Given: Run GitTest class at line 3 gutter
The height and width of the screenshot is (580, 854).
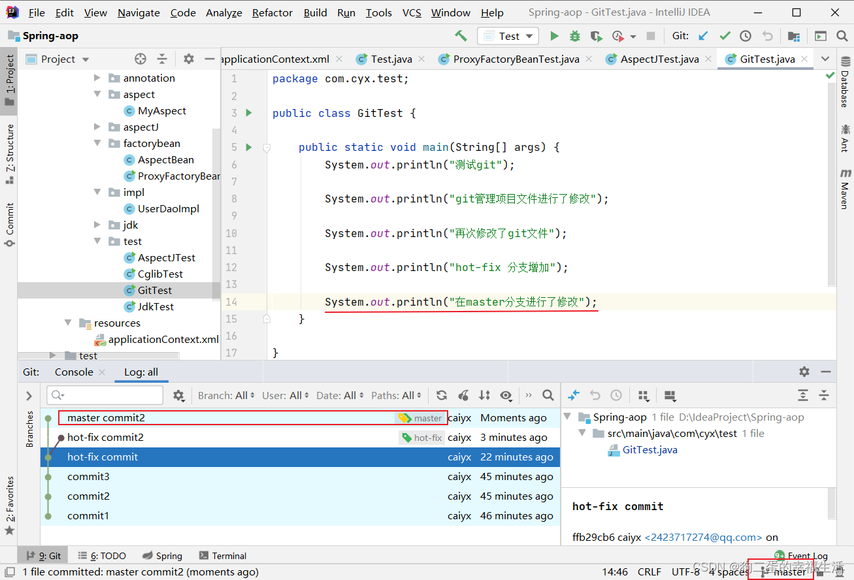Looking at the screenshot, I should click(248, 113).
